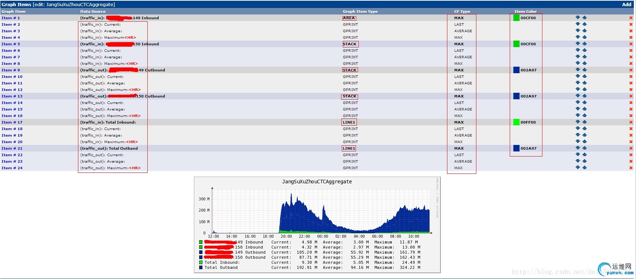636x279 pixels.
Task: Open Item # 17 link
Action: (x=12, y=122)
